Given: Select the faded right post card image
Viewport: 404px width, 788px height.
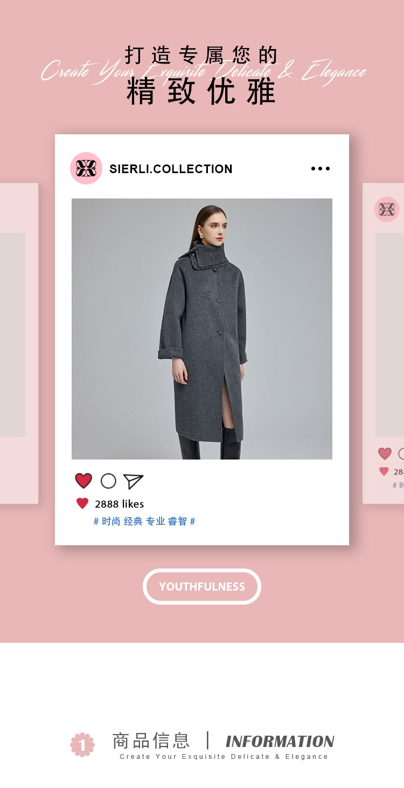Looking at the screenshot, I should (389, 335).
